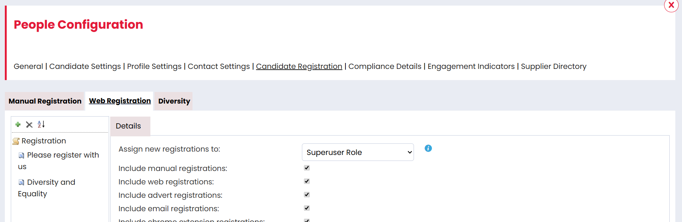This screenshot has width=682, height=222.
Task: Go to Compliance Details section
Action: pos(385,66)
